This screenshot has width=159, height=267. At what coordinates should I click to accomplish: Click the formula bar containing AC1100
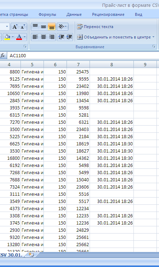click(83, 55)
